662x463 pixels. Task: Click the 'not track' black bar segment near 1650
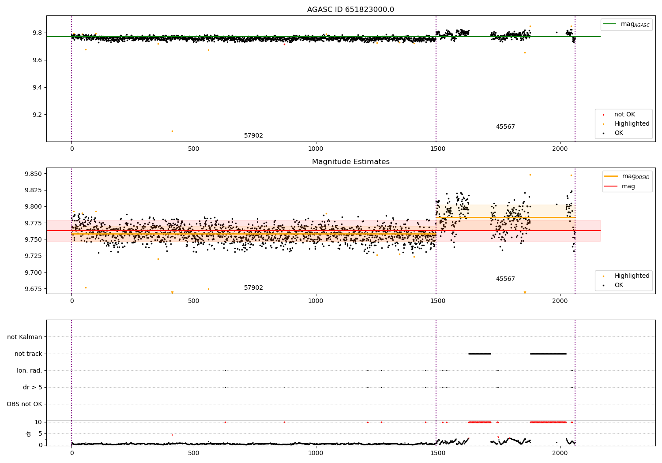pyautogui.click(x=480, y=354)
